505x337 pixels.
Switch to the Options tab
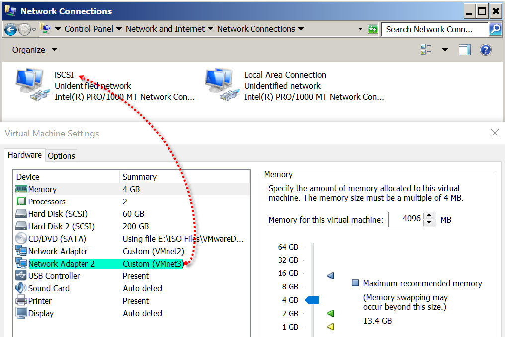[x=61, y=156]
